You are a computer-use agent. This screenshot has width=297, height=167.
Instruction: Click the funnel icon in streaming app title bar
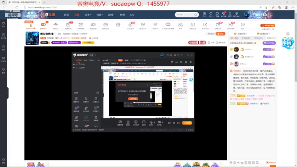click(178, 55)
